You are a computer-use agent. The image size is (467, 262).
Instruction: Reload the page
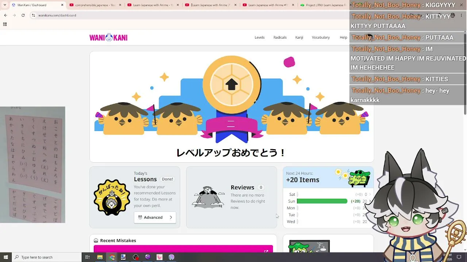pyautogui.click(x=23, y=15)
